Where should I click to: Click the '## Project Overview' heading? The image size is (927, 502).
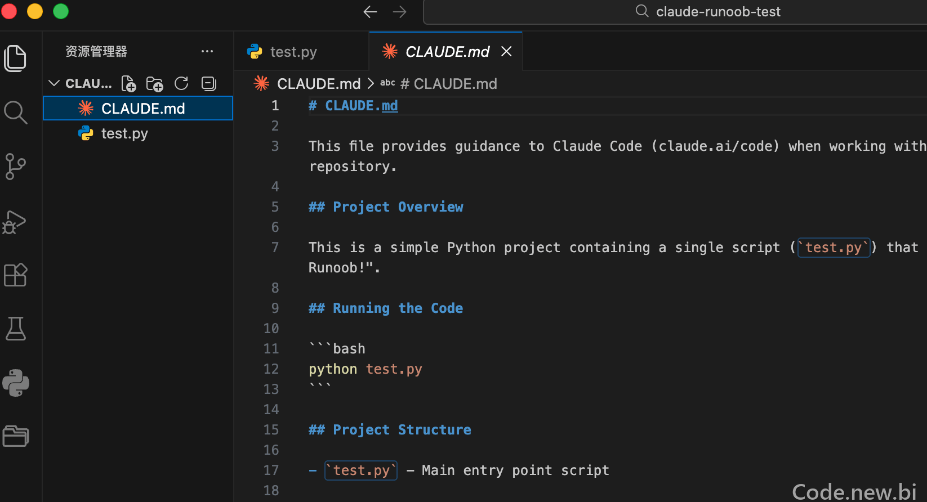pyautogui.click(x=386, y=207)
